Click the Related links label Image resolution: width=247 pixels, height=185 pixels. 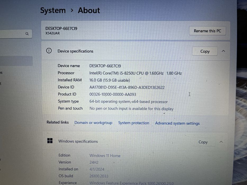(57, 122)
